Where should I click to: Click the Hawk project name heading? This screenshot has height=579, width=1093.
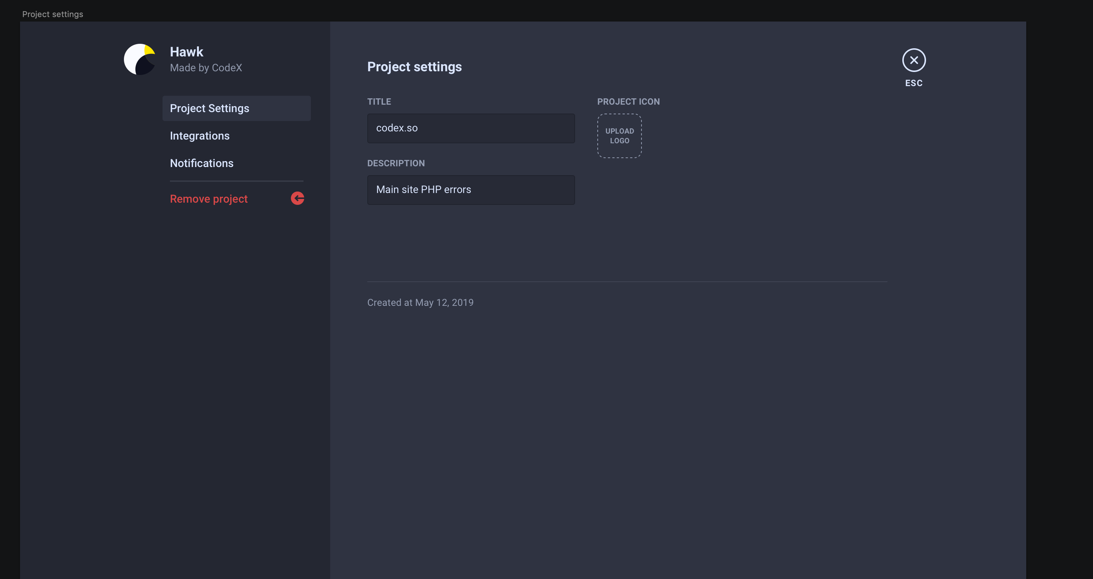pos(187,51)
